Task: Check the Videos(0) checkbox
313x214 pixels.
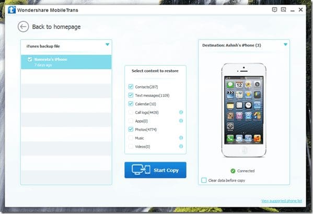Action: click(131, 146)
